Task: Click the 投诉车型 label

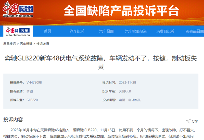Action: pos(17,100)
